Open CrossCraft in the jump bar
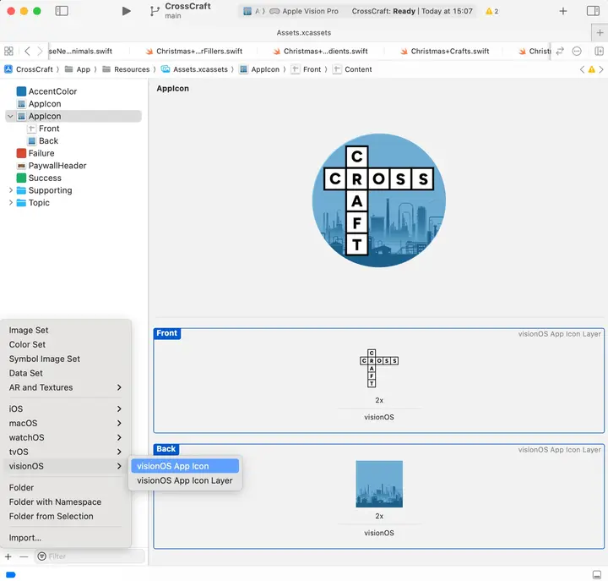This screenshot has height=581, width=608. coord(29,69)
